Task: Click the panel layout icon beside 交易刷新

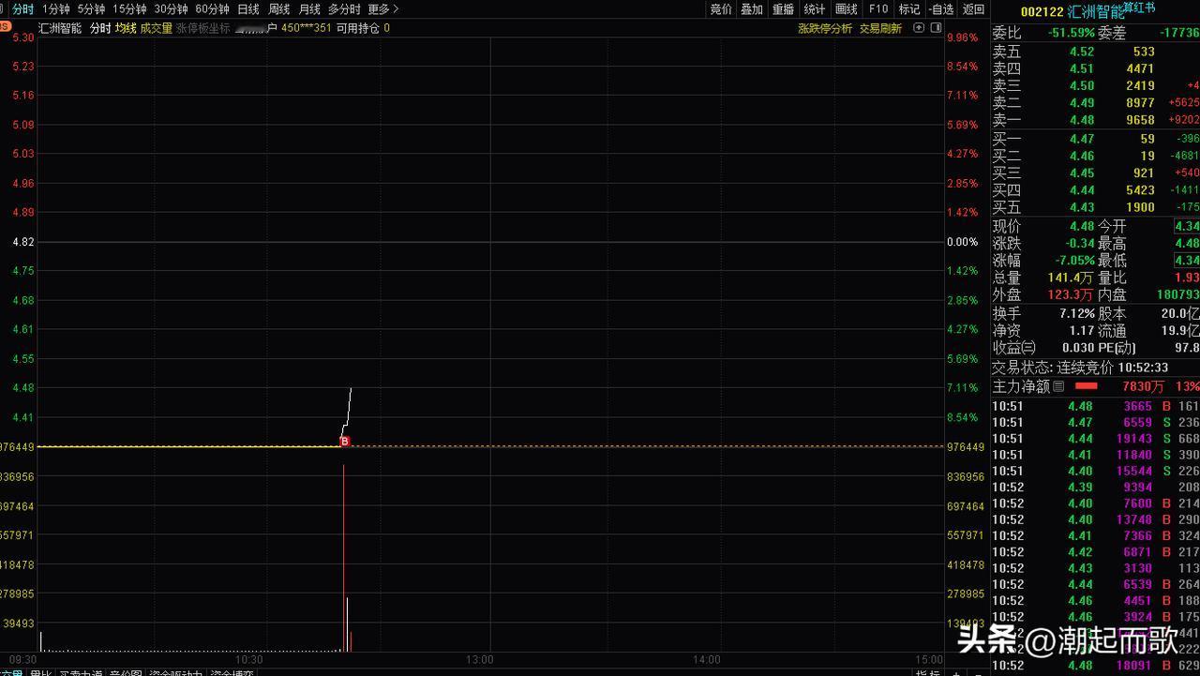Action: [x=935, y=28]
